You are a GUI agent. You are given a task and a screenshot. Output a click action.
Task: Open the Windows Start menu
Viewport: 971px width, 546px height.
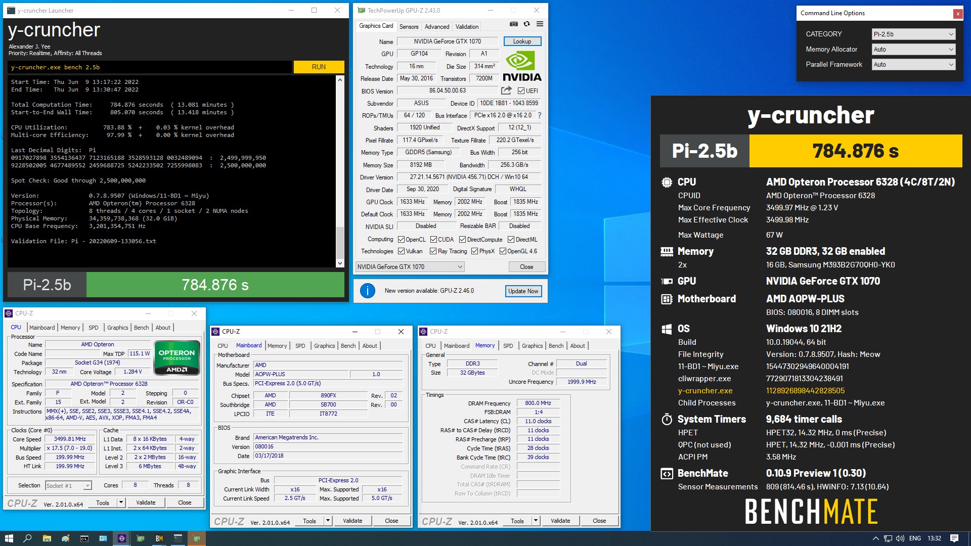tap(9, 538)
